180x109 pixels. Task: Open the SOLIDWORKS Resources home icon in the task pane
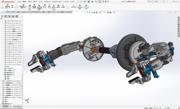pyautogui.click(x=178, y=18)
